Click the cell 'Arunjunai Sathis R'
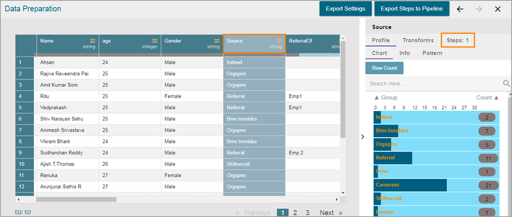This screenshot has width=512, height=217. [68, 187]
